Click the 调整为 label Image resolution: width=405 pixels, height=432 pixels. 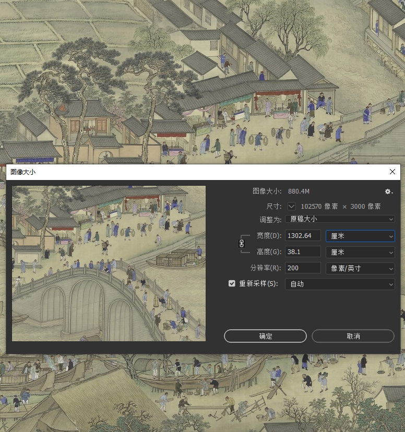coord(270,220)
